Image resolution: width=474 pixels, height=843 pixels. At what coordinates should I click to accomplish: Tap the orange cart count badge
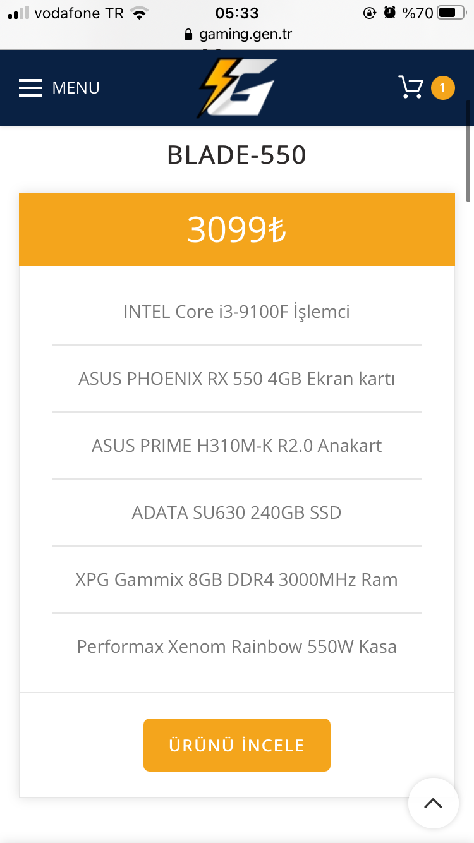point(442,88)
